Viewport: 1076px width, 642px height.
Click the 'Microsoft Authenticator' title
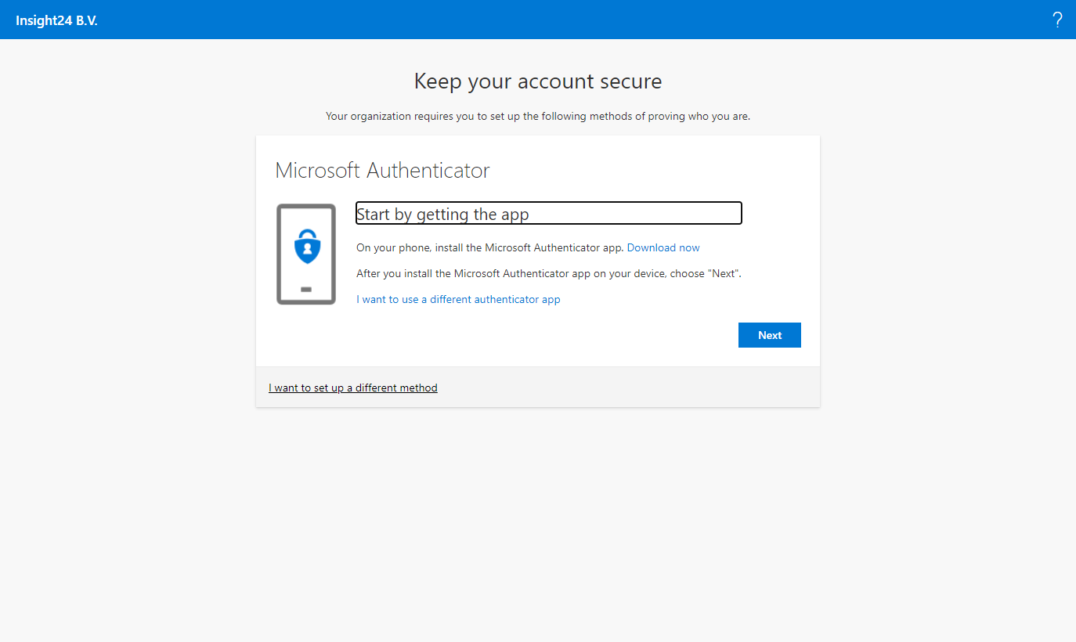click(x=382, y=170)
